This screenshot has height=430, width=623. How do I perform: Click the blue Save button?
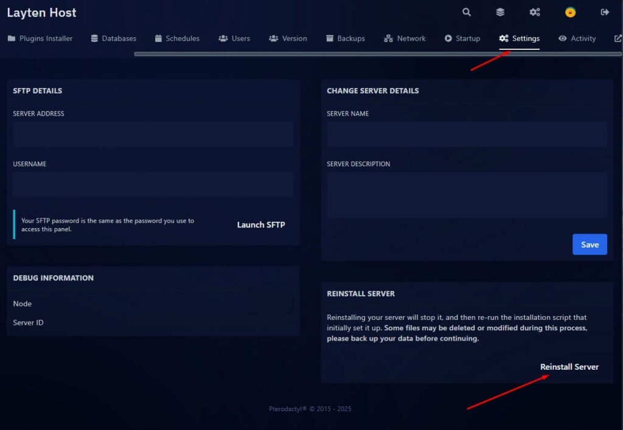590,244
